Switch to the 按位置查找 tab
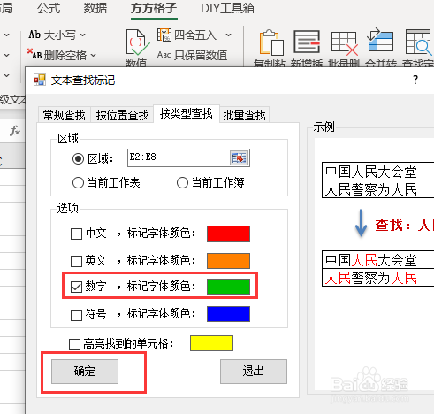434x414 pixels. (122, 115)
